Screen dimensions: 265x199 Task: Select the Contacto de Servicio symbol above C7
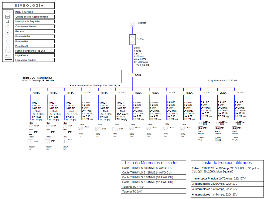point(81,128)
